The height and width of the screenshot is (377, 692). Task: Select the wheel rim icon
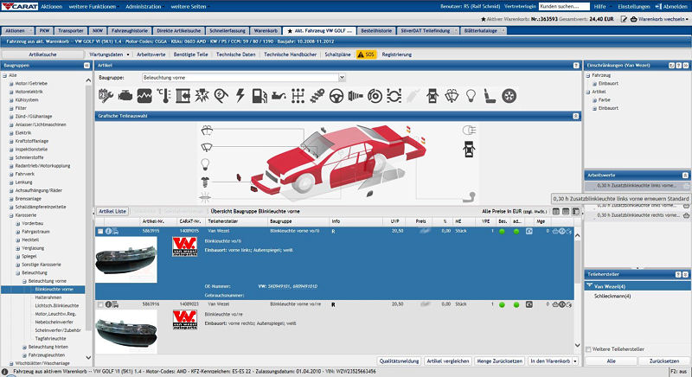coord(509,96)
